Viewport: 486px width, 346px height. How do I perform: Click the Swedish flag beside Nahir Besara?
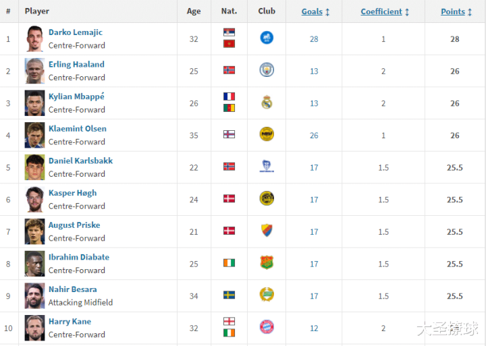[x=229, y=295]
